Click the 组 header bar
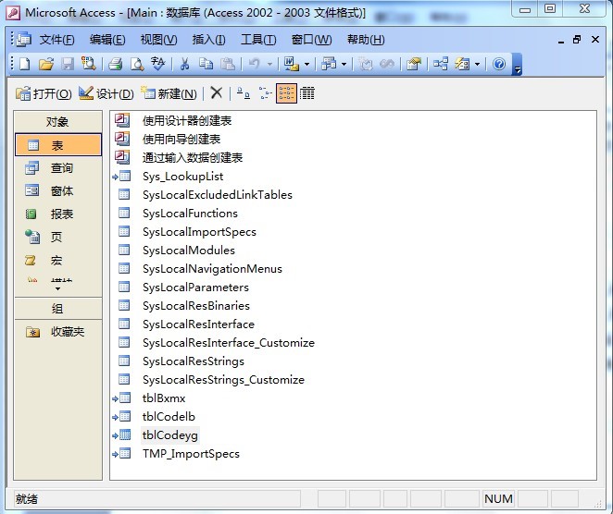The width and height of the screenshot is (613, 514). 57,309
